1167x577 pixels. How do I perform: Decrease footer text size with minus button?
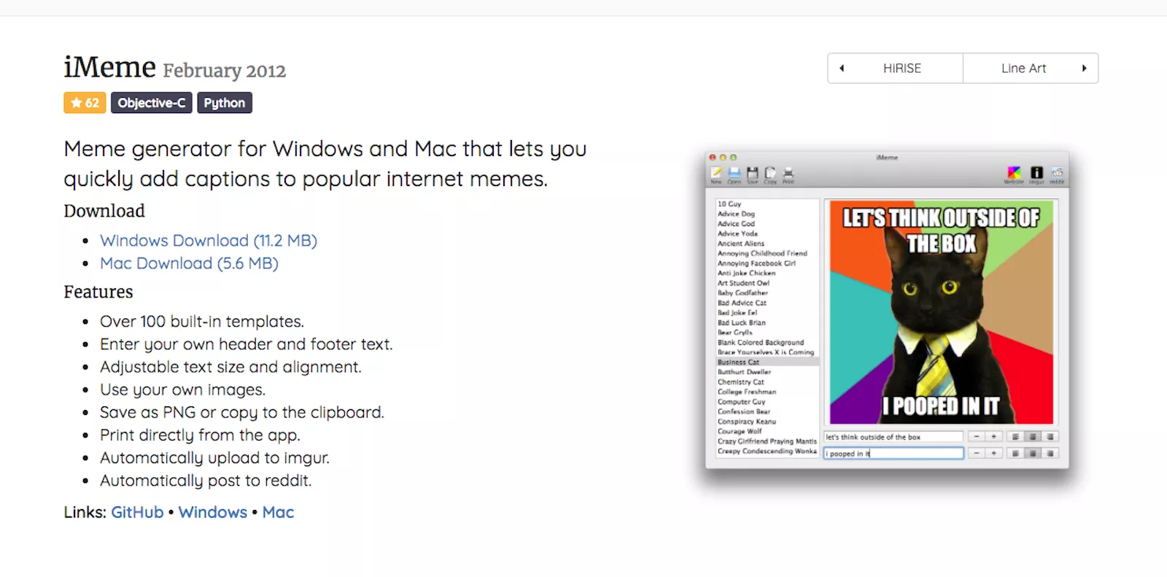click(x=977, y=454)
